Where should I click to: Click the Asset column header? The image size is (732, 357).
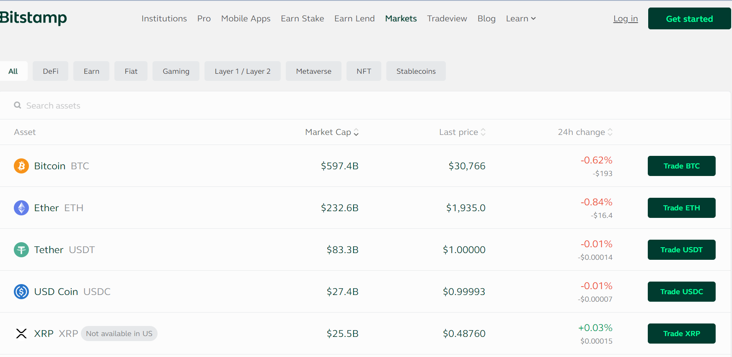point(25,132)
